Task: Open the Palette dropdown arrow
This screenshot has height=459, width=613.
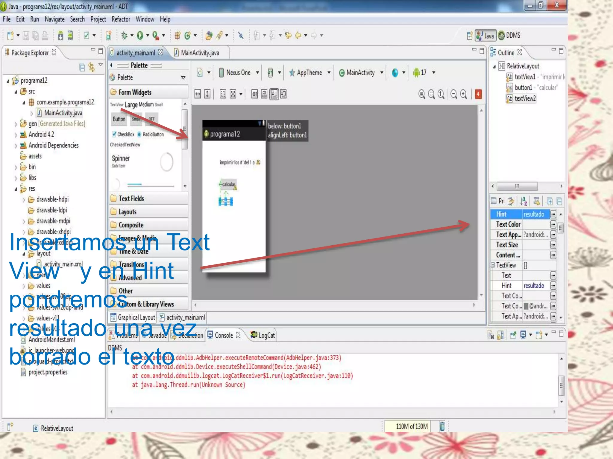Action: (x=183, y=78)
